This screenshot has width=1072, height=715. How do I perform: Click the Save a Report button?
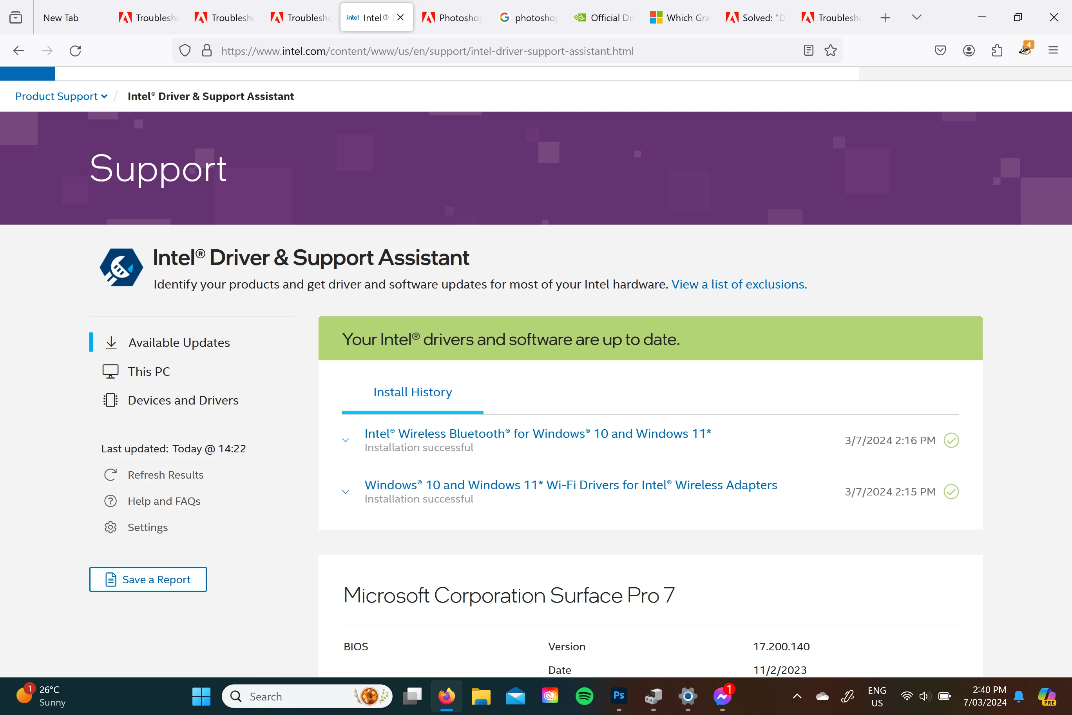click(x=148, y=579)
